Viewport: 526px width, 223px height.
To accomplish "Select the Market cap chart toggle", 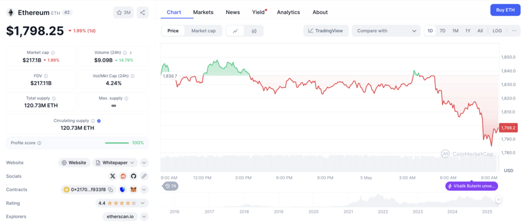I will pyautogui.click(x=203, y=31).
